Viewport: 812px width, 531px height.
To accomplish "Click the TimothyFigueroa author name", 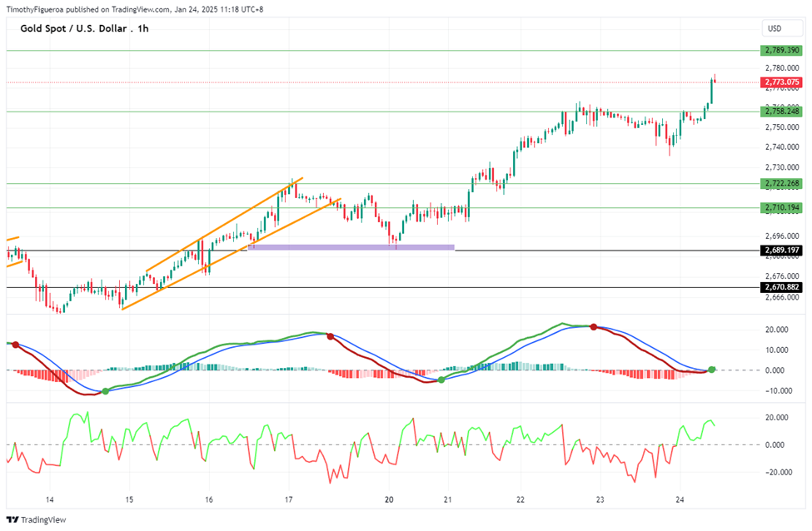I will click(x=35, y=9).
